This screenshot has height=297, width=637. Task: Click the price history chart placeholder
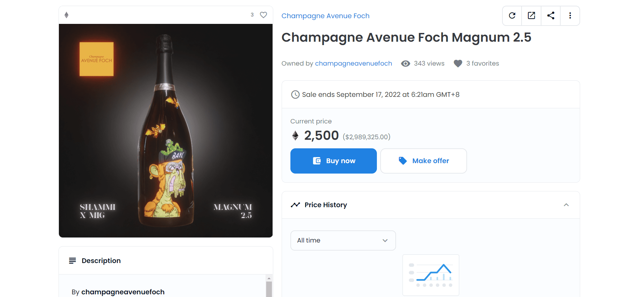[x=431, y=275]
